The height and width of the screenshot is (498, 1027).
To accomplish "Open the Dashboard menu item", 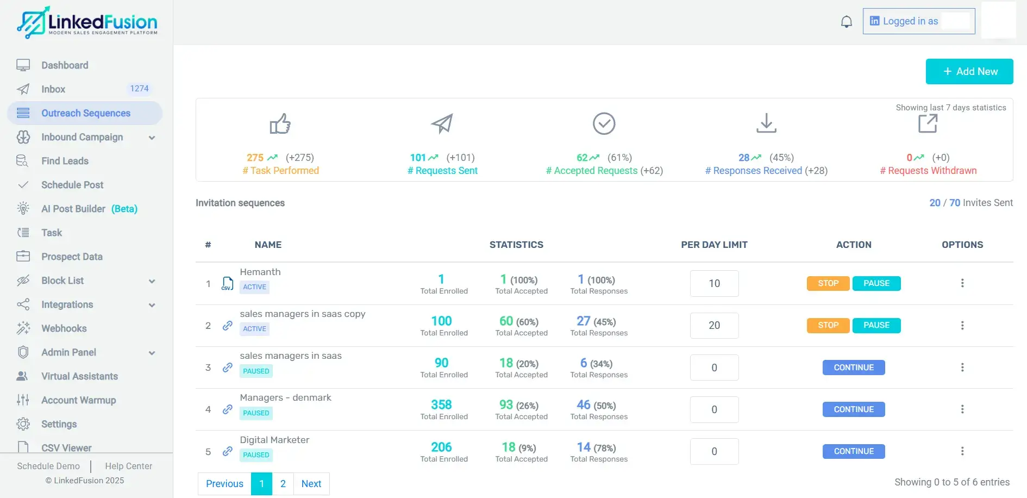I will point(85,65).
